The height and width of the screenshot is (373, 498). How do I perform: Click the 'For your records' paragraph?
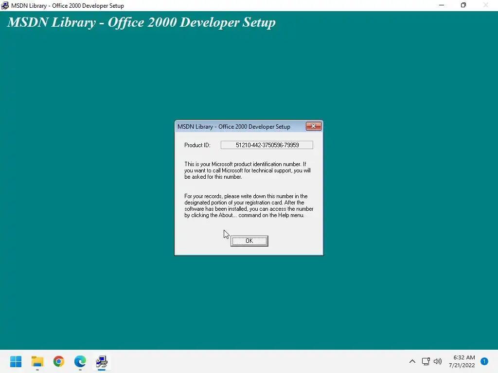tap(249, 205)
